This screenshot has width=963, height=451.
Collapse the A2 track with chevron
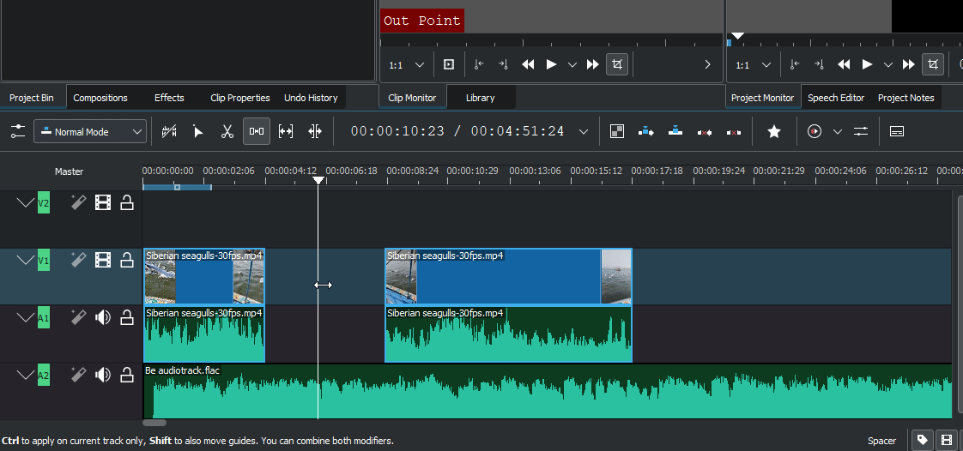pyautogui.click(x=26, y=375)
